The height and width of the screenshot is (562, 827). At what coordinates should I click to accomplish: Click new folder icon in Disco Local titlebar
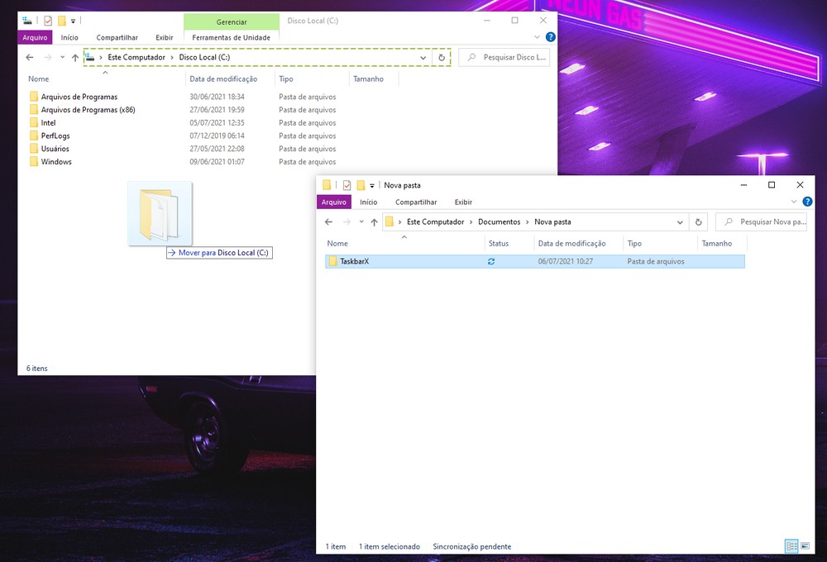[x=61, y=21]
